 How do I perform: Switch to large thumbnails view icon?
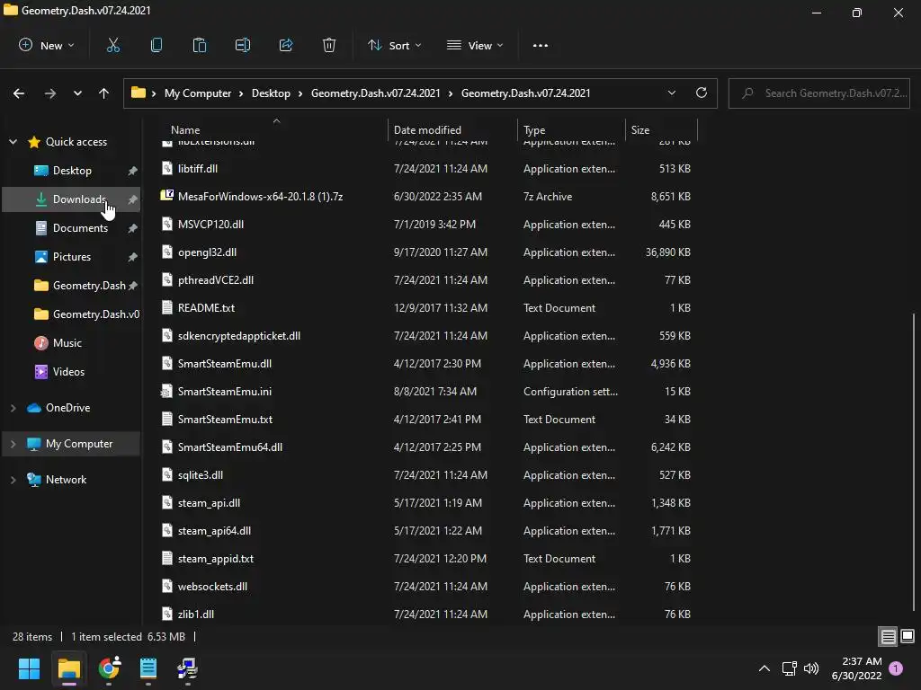[908, 636]
